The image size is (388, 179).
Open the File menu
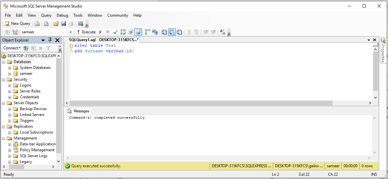tap(8, 15)
